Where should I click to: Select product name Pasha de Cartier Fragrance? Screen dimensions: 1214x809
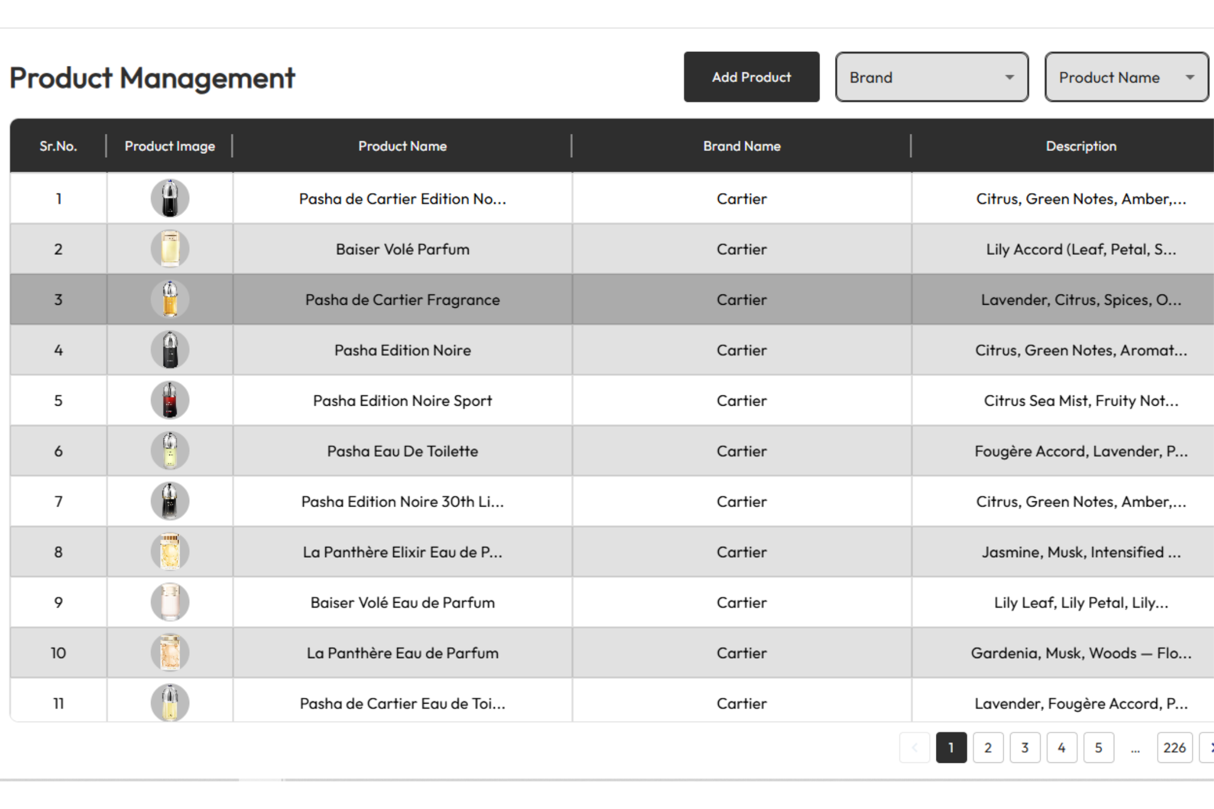tap(402, 300)
